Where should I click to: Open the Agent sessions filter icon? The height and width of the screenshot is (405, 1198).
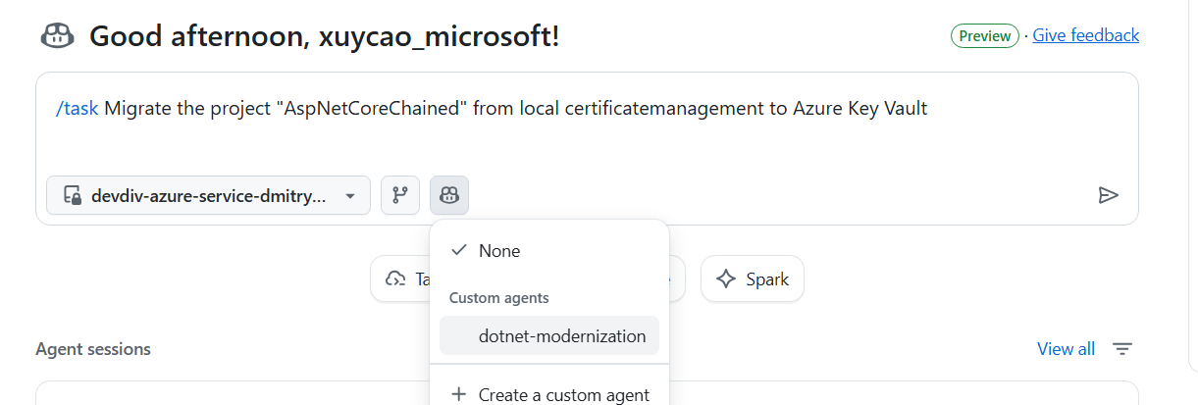[x=1122, y=349]
